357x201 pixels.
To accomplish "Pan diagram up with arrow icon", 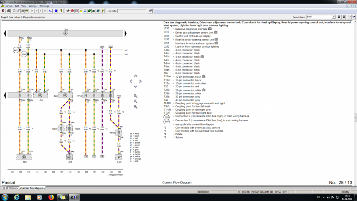I will [136, 75].
